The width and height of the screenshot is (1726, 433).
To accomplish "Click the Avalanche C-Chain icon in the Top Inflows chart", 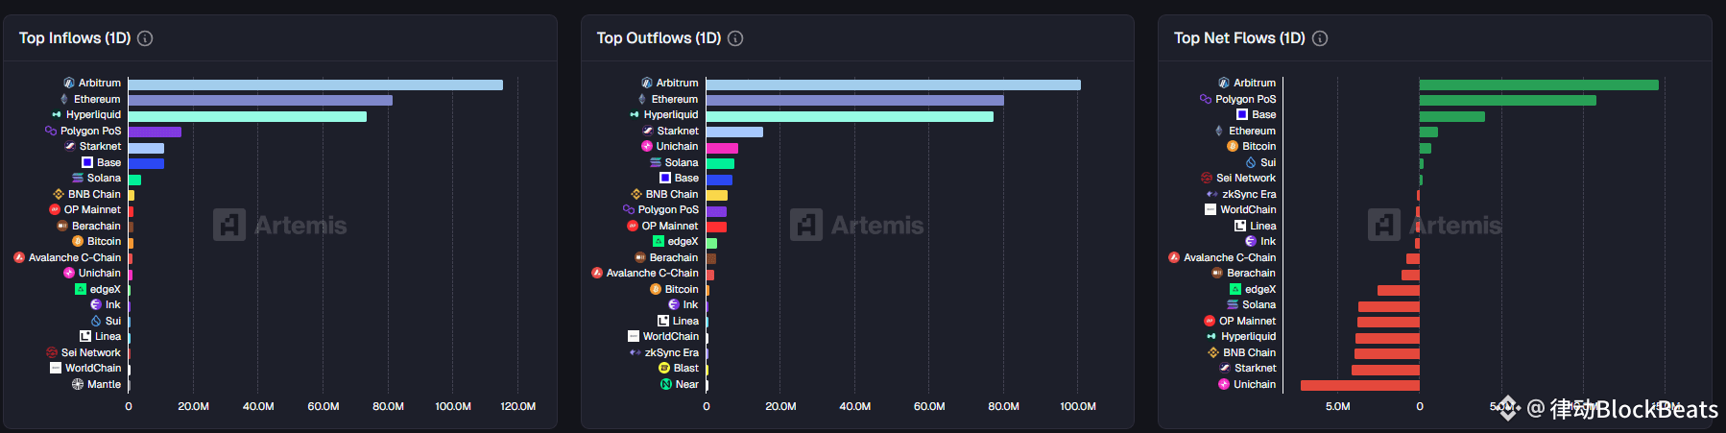I will pos(19,257).
